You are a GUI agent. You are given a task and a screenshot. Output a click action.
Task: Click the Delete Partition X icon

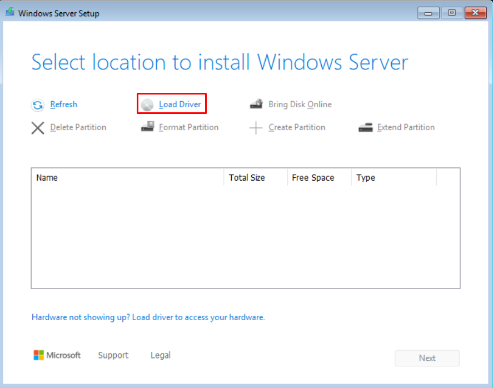(x=37, y=128)
